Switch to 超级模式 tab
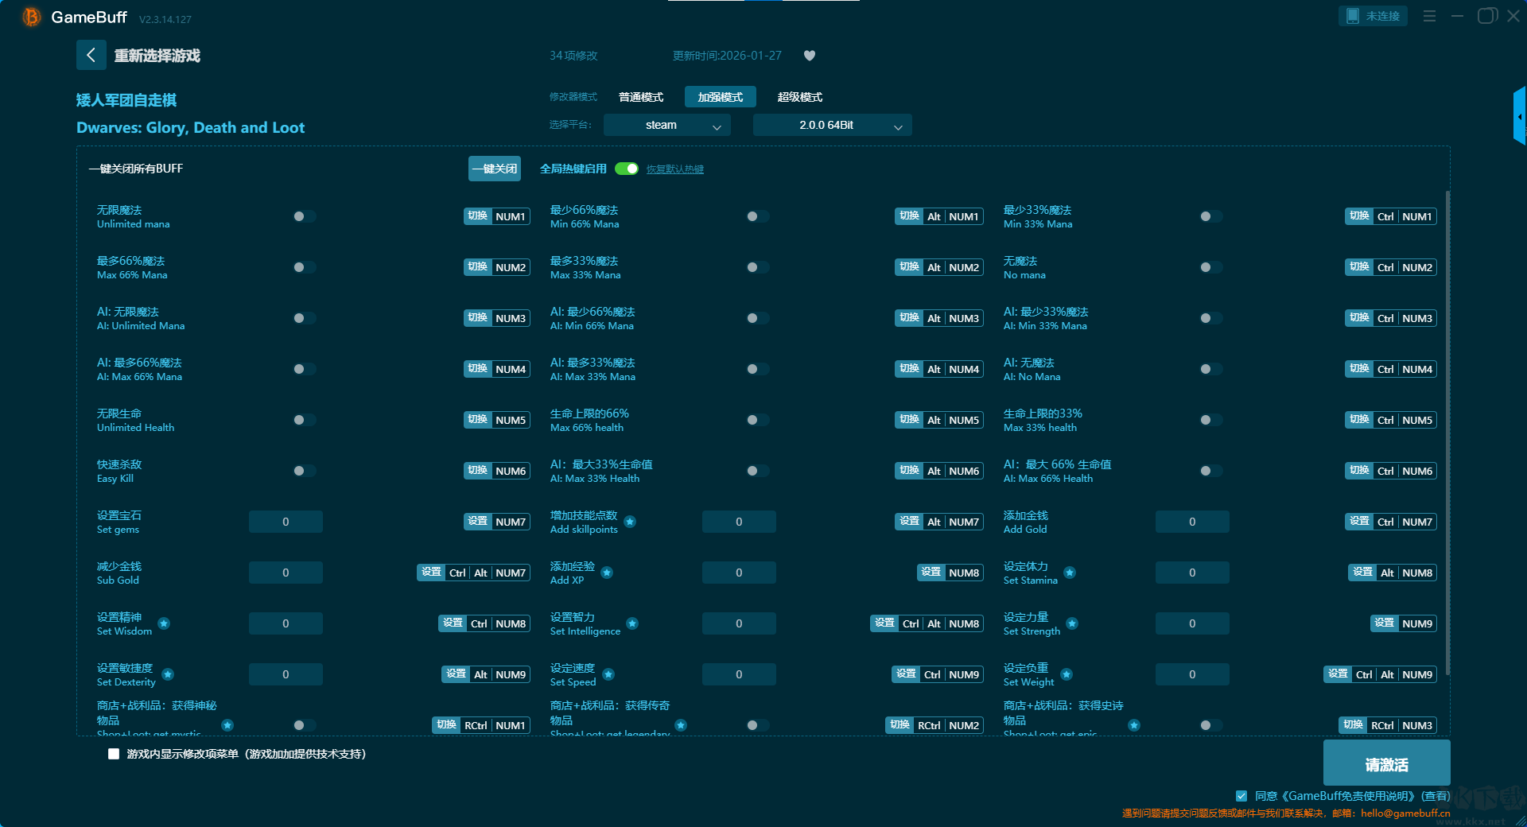 click(800, 97)
